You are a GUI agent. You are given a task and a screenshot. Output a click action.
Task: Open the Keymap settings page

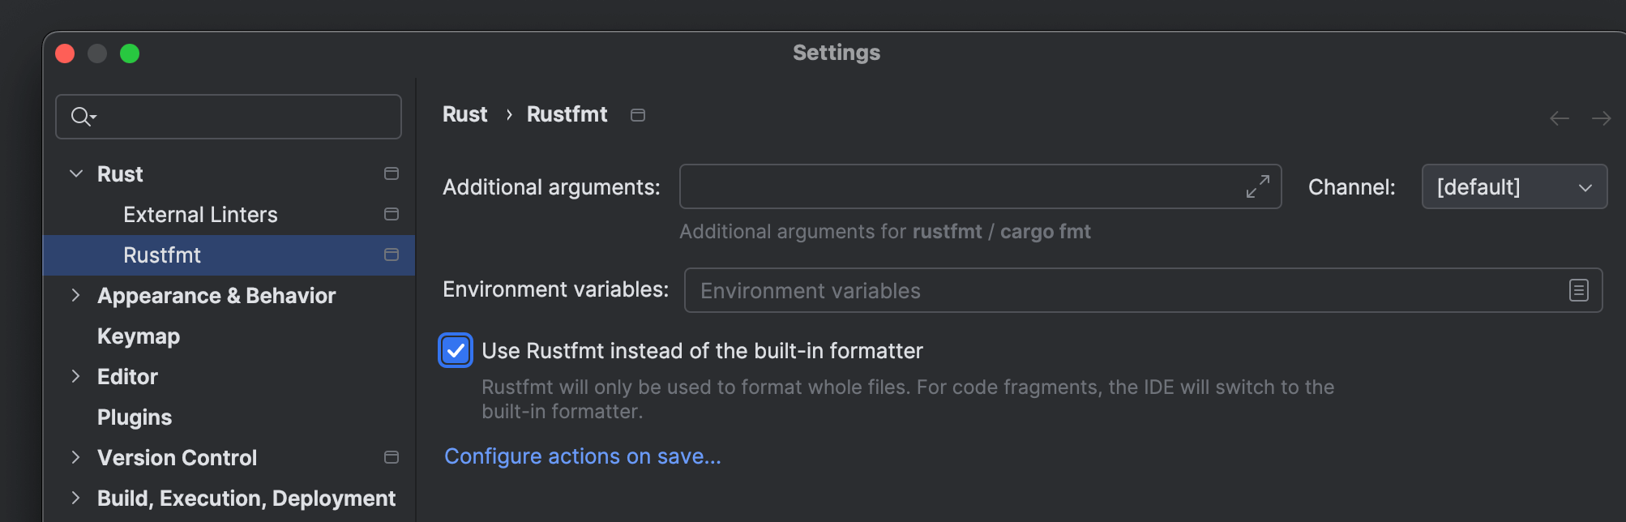coord(139,336)
